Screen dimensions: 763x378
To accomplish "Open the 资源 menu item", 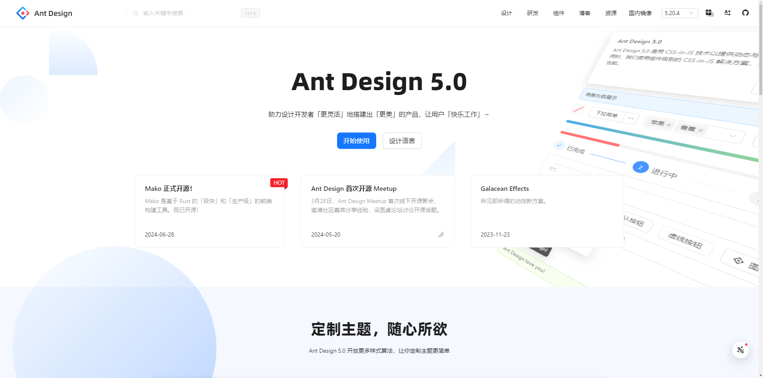I will tap(611, 13).
